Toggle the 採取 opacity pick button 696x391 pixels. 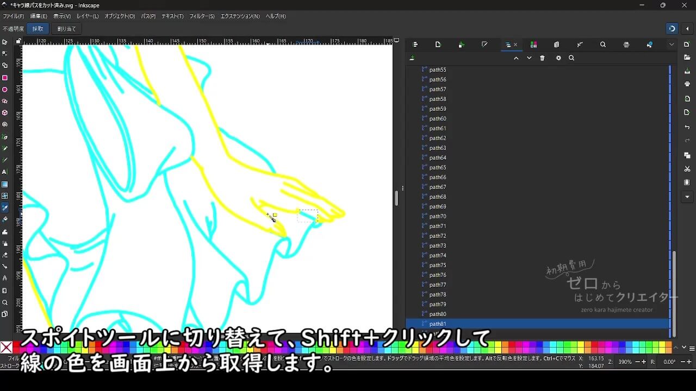(x=38, y=29)
